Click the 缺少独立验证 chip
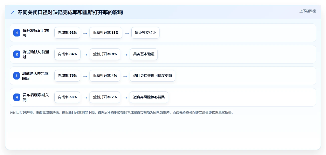Image resolution: width=326 pixels, height=155 pixels. pyautogui.click(x=145, y=33)
